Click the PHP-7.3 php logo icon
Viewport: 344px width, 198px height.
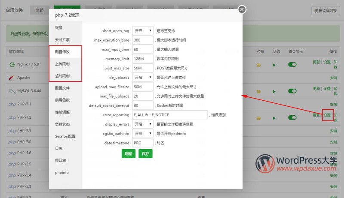[12, 104]
